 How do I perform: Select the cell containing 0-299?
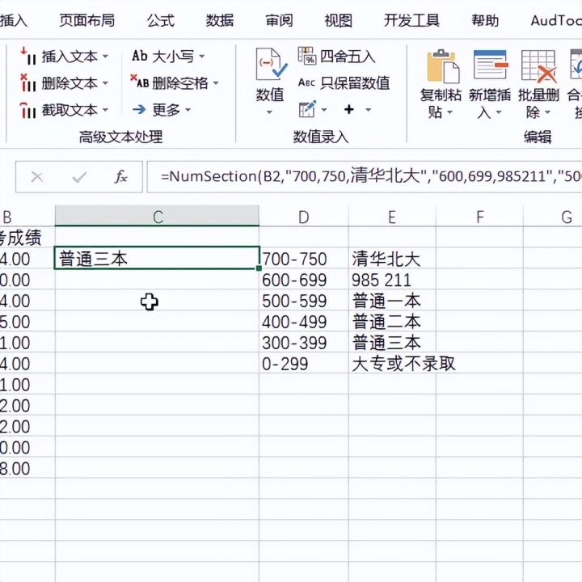pos(304,364)
